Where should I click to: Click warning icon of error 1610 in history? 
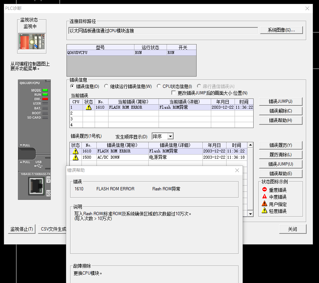point(76,151)
